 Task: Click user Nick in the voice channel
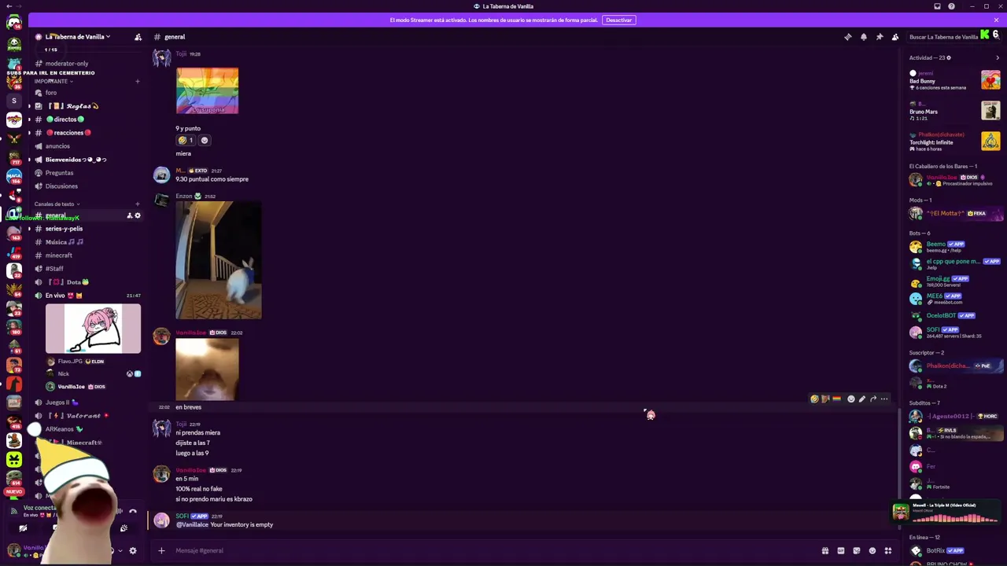tap(64, 374)
